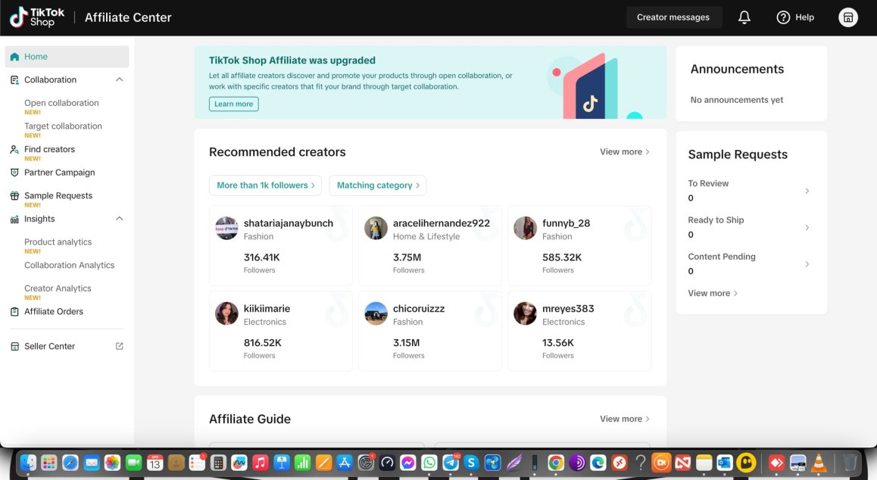
Task: Click the 3.15M followers count
Action: (406, 343)
